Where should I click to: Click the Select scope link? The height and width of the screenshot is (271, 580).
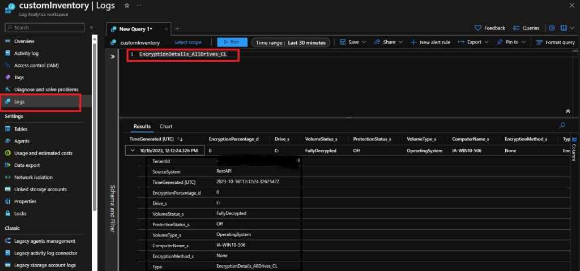pos(187,42)
